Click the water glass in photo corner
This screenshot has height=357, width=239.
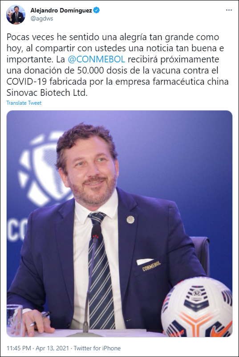click(x=15, y=320)
